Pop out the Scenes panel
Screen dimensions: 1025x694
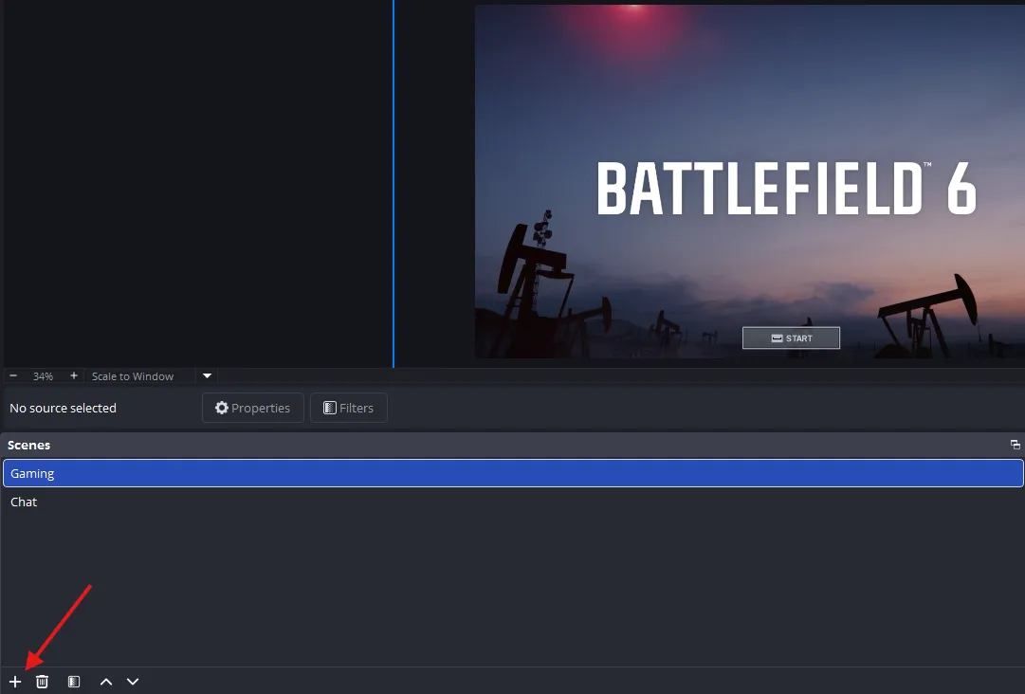1015,445
